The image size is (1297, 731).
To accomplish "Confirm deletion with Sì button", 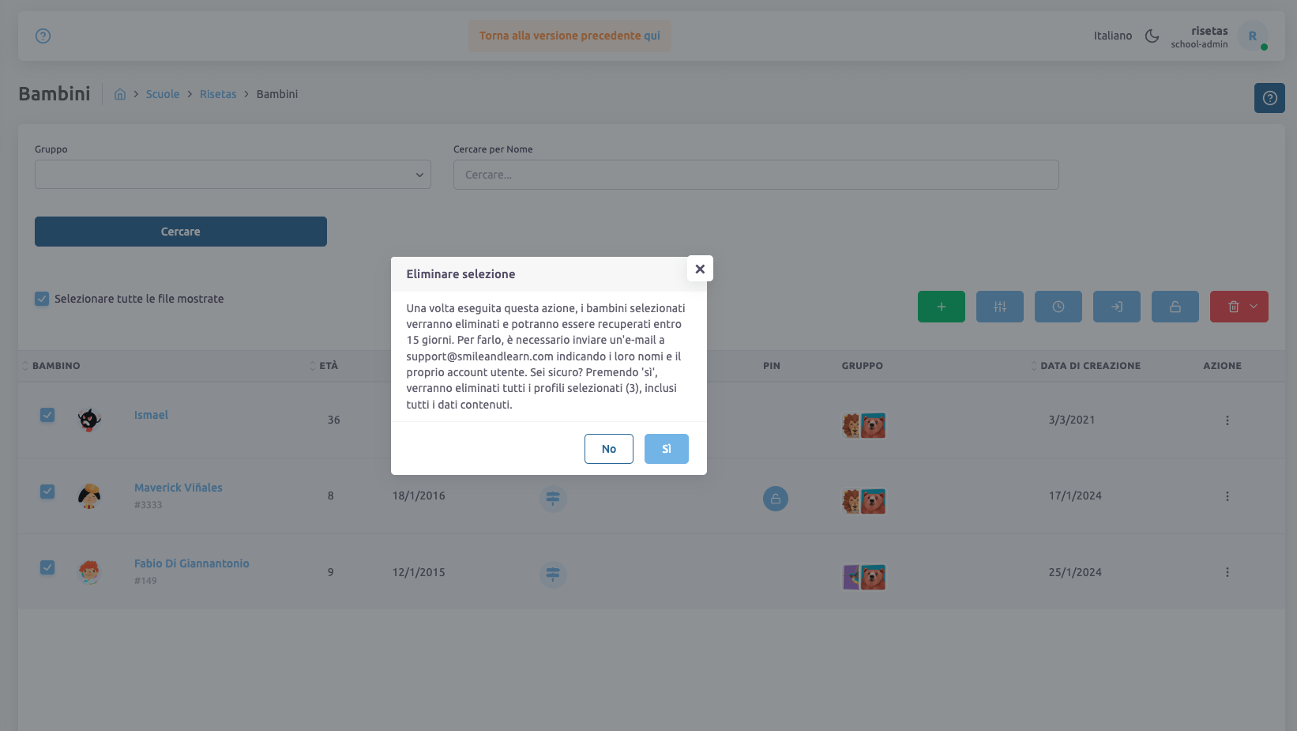I will click(x=666, y=449).
